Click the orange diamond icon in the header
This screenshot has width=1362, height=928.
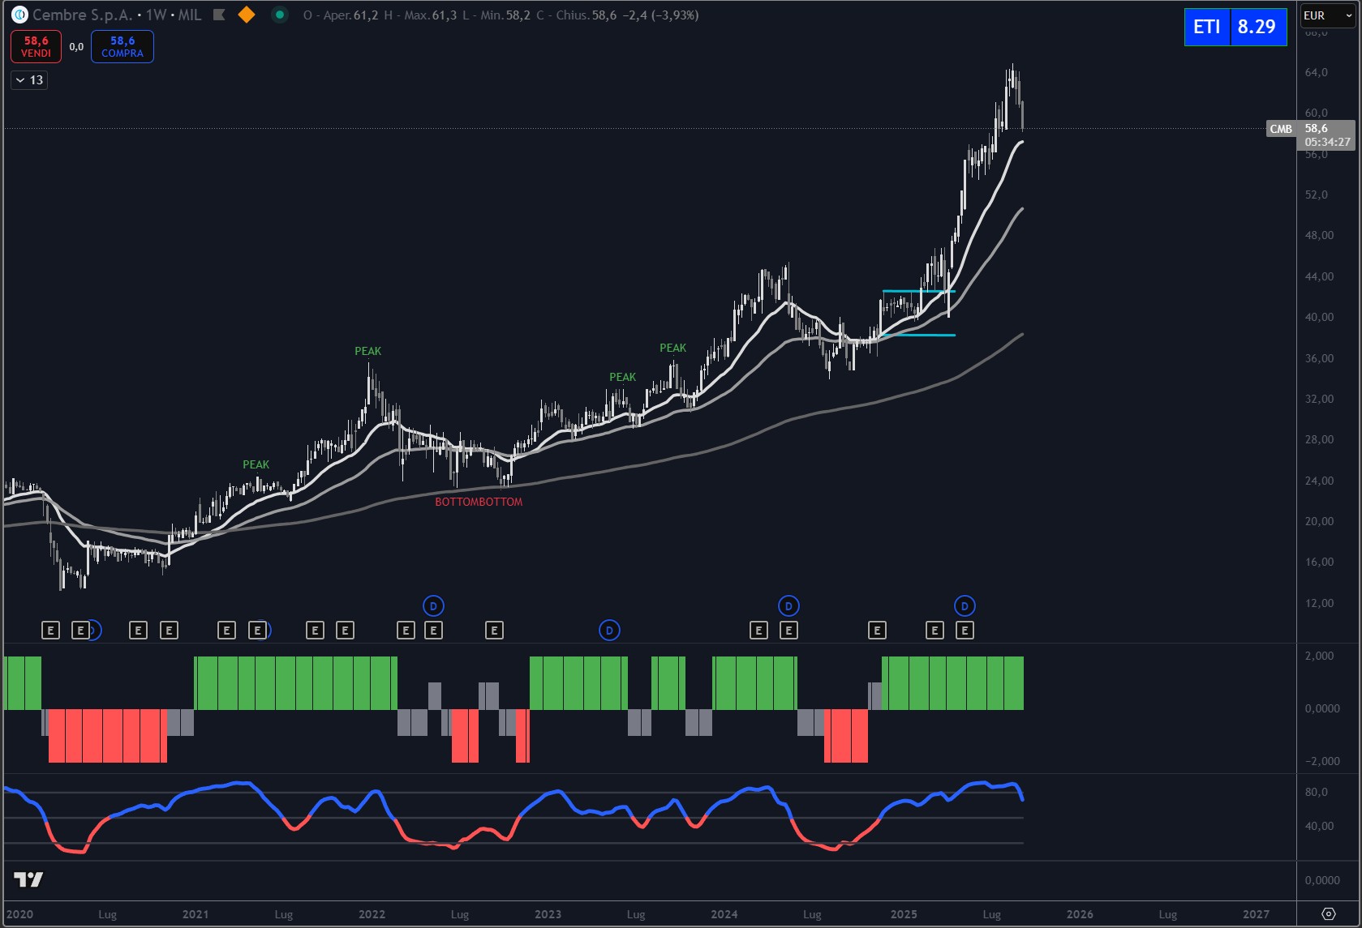pyautogui.click(x=247, y=15)
